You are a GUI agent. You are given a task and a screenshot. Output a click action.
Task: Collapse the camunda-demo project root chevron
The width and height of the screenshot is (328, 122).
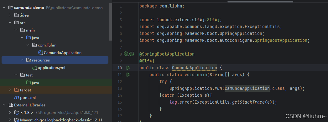4,8
